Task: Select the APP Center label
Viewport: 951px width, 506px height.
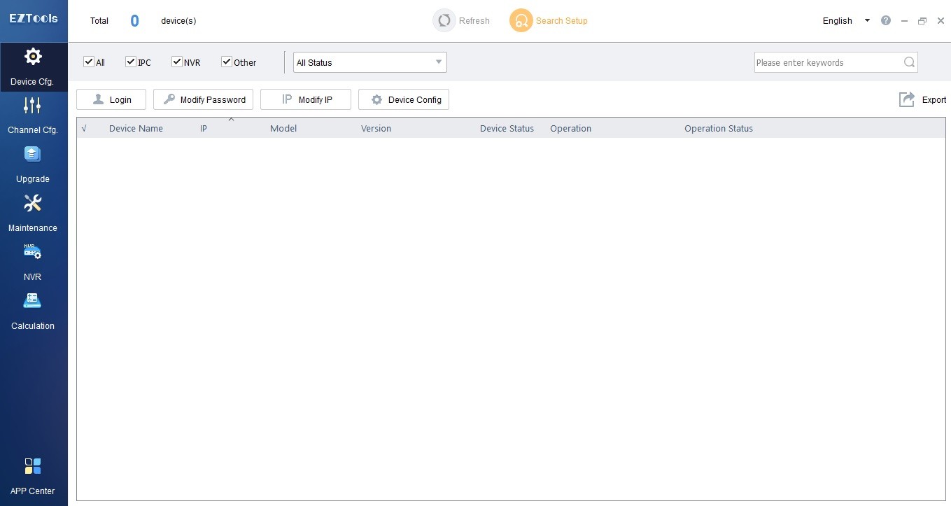Action: point(33,491)
